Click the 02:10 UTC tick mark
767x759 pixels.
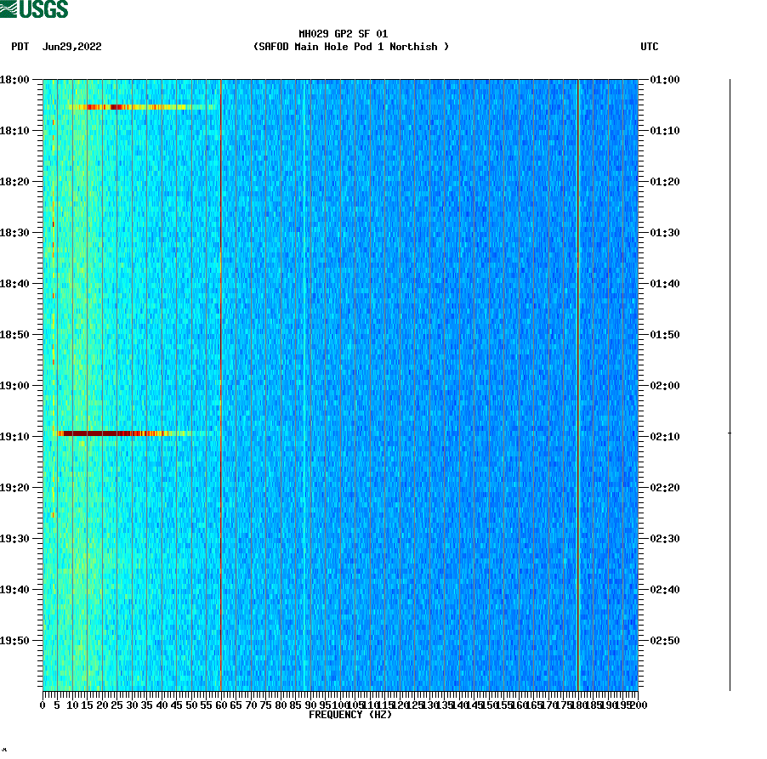click(x=642, y=436)
